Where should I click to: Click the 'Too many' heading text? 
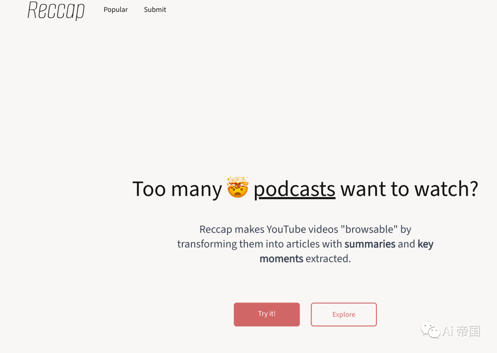[x=177, y=189]
